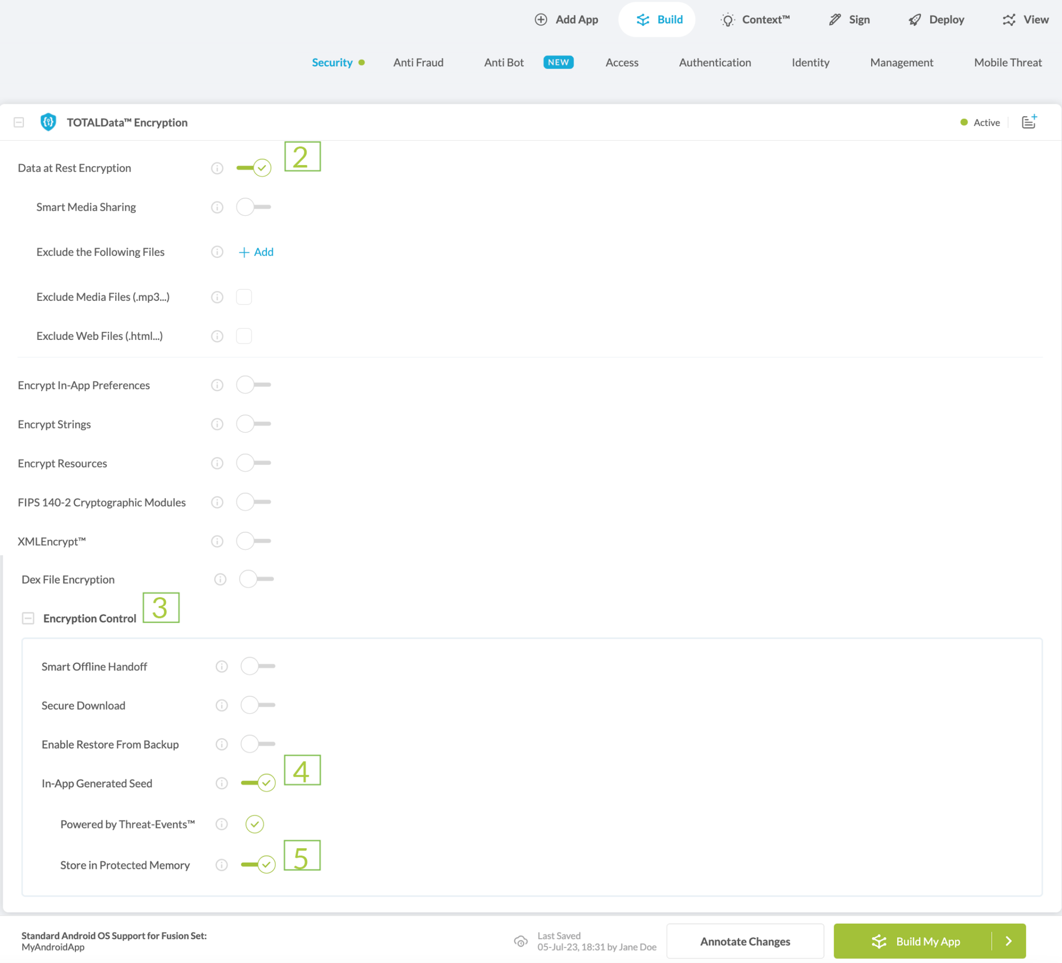1062x963 pixels.
Task: Disable the Data at Rest Encryption toggle
Action: click(254, 168)
